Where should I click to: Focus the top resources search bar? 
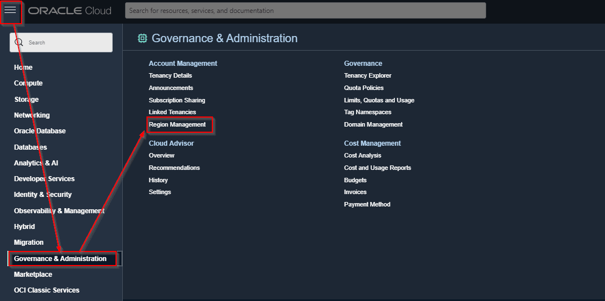tap(305, 11)
